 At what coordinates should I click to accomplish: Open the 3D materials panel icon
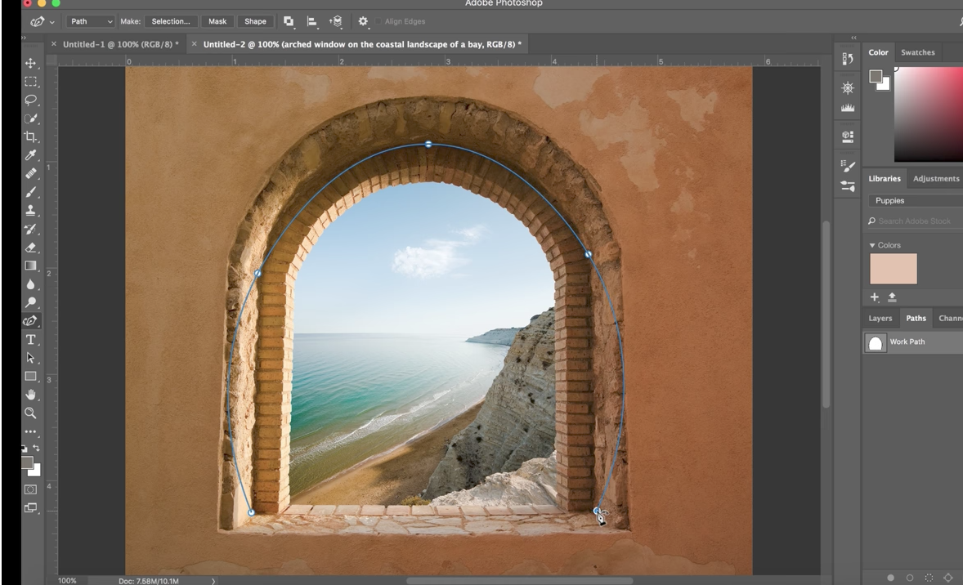(848, 136)
